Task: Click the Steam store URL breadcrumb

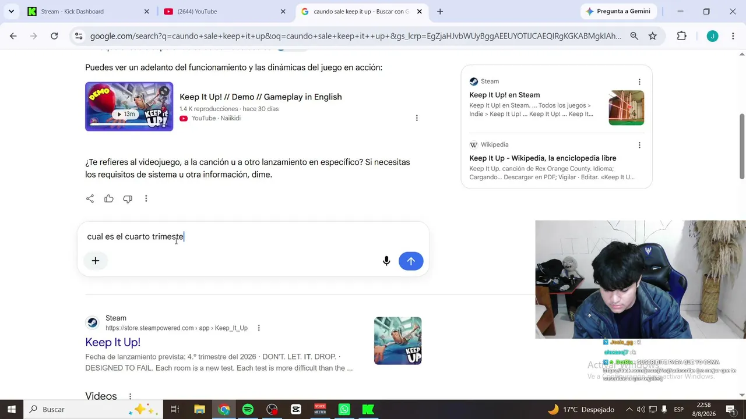Action: (x=177, y=328)
